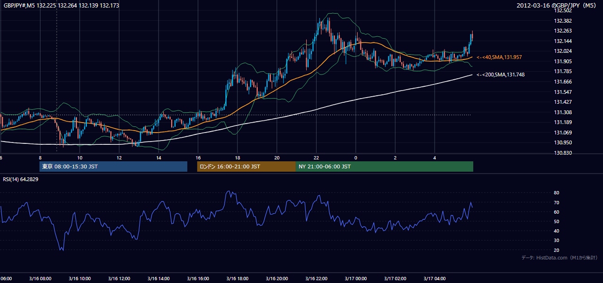Click hour tick 8 under price chart
Screen dimensions: 603x283
(40, 158)
